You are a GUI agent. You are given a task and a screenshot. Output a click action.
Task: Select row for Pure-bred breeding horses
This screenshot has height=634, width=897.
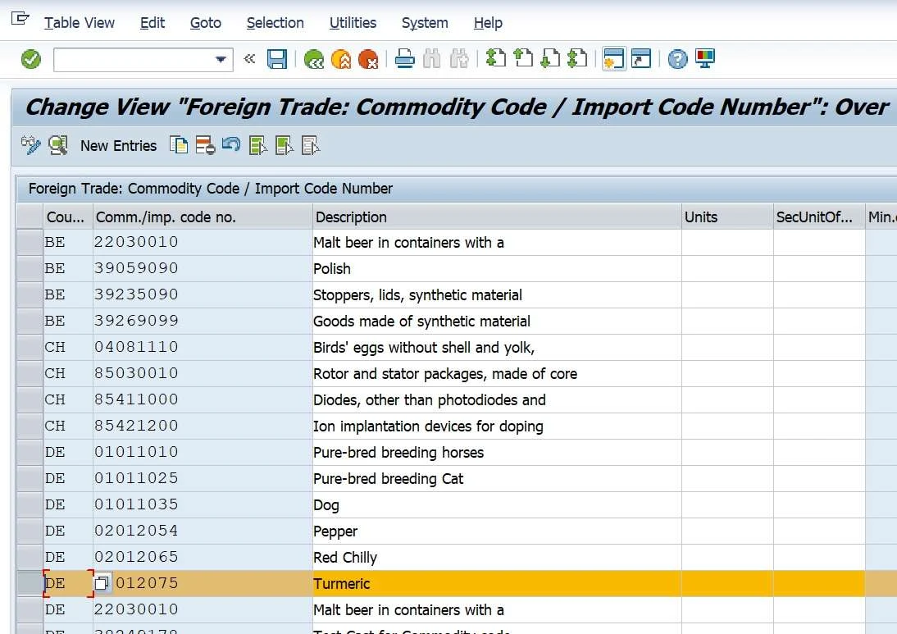point(30,453)
